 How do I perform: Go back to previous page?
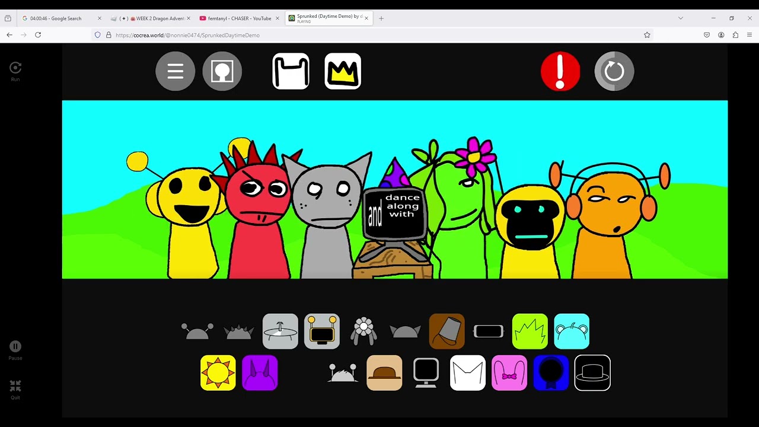tap(9, 35)
